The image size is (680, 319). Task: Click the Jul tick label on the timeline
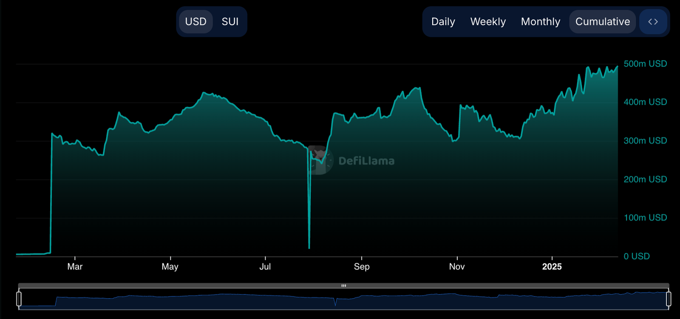pyautogui.click(x=265, y=266)
